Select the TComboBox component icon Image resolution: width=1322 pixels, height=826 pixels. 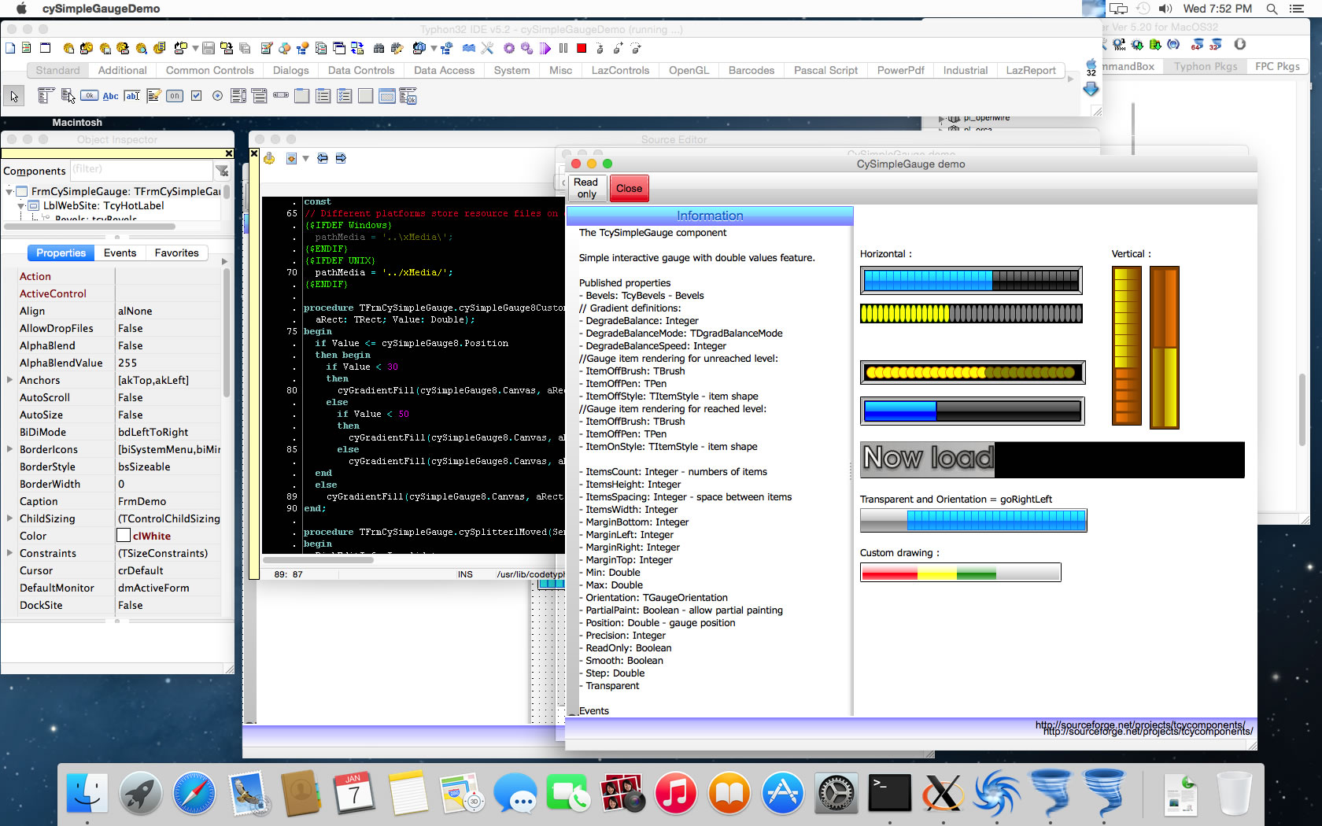click(260, 96)
